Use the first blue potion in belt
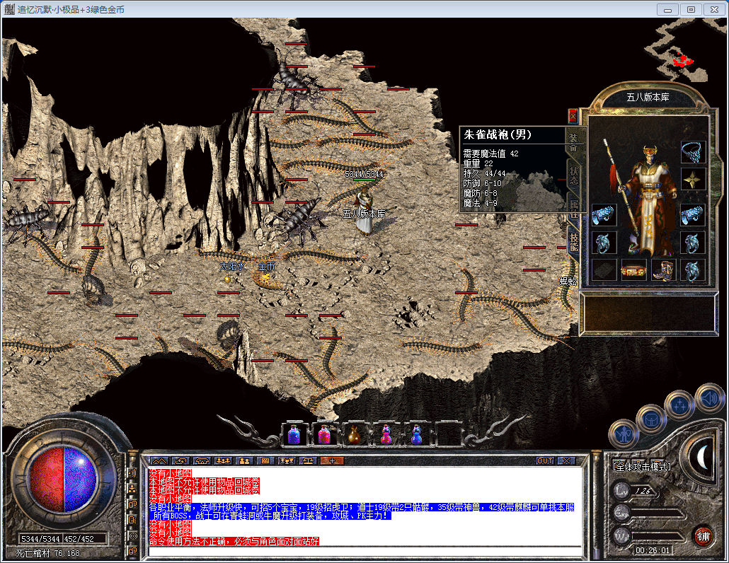The width and height of the screenshot is (729, 563). pos(294,435)
